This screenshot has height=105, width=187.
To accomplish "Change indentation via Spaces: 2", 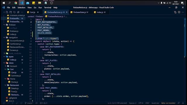I will point(133,103).
